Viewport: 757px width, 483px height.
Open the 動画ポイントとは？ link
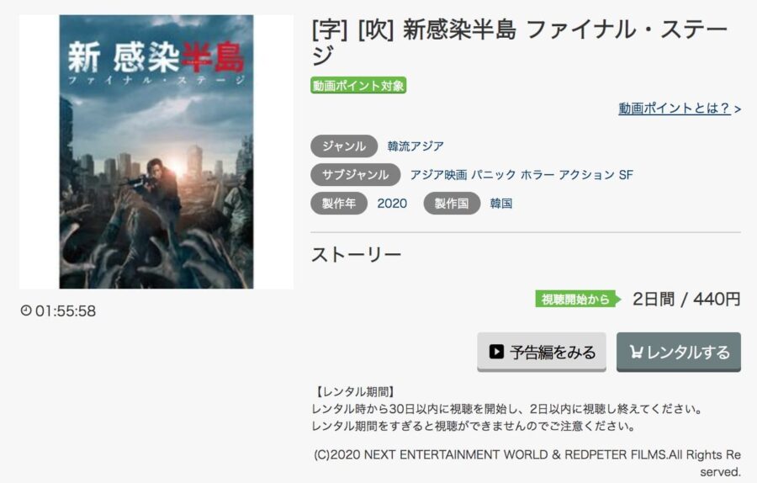pos(680,109)
